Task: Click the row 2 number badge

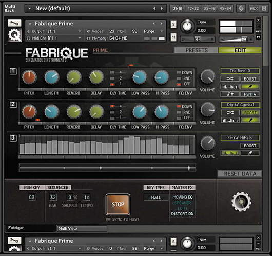Action: [13, 105]
